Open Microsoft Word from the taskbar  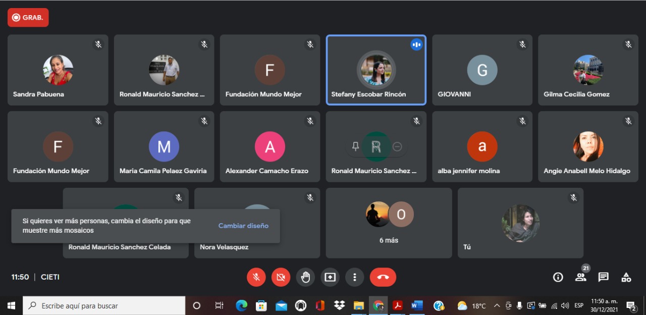(x=416, y=305)
